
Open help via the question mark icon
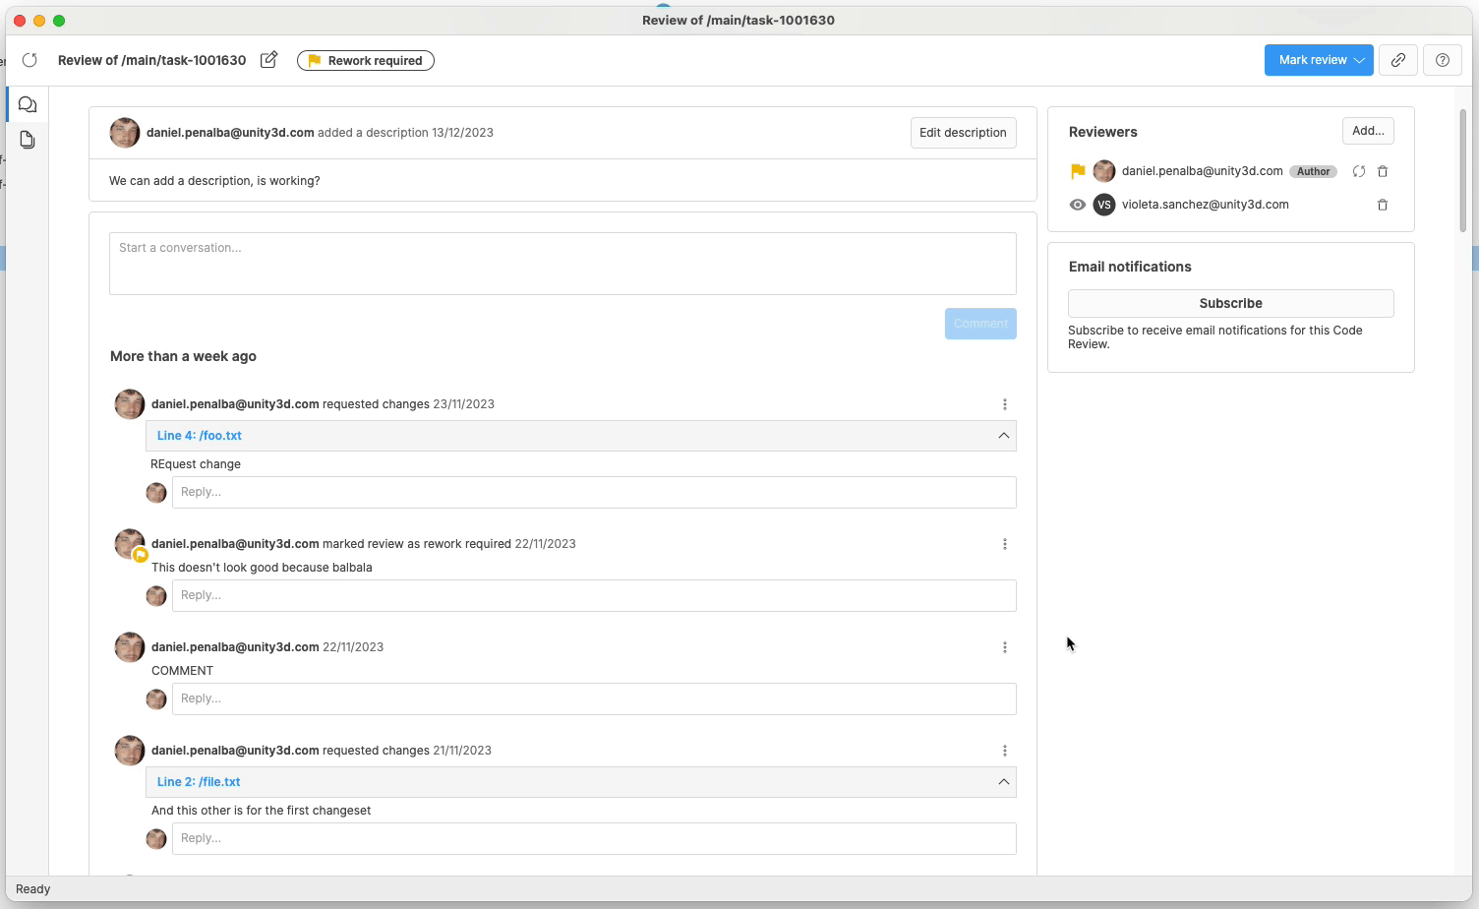(1442, 60)
